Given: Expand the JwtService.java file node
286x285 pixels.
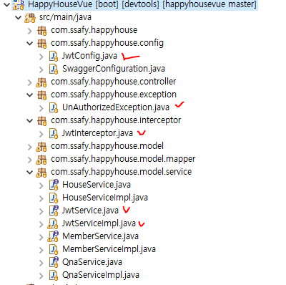Looking at the screenshot, I should click(41, 211).
